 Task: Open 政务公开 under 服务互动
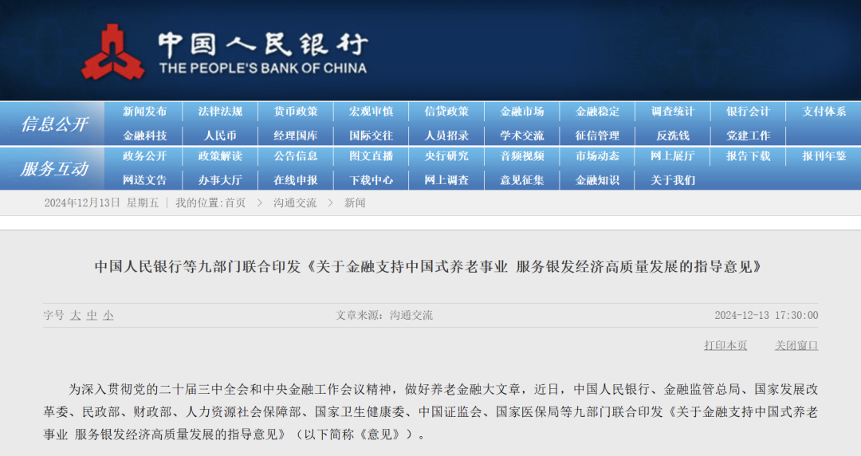[x=144, y=156]
